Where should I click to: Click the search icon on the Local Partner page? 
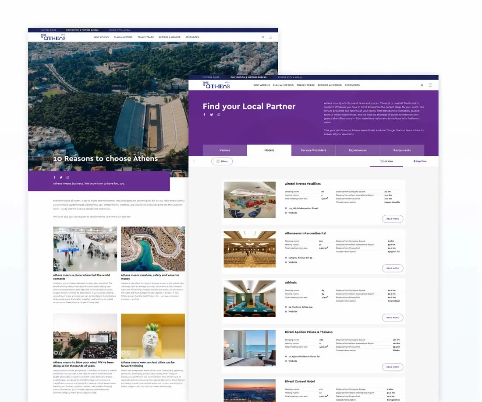click(x=422, y=85)
